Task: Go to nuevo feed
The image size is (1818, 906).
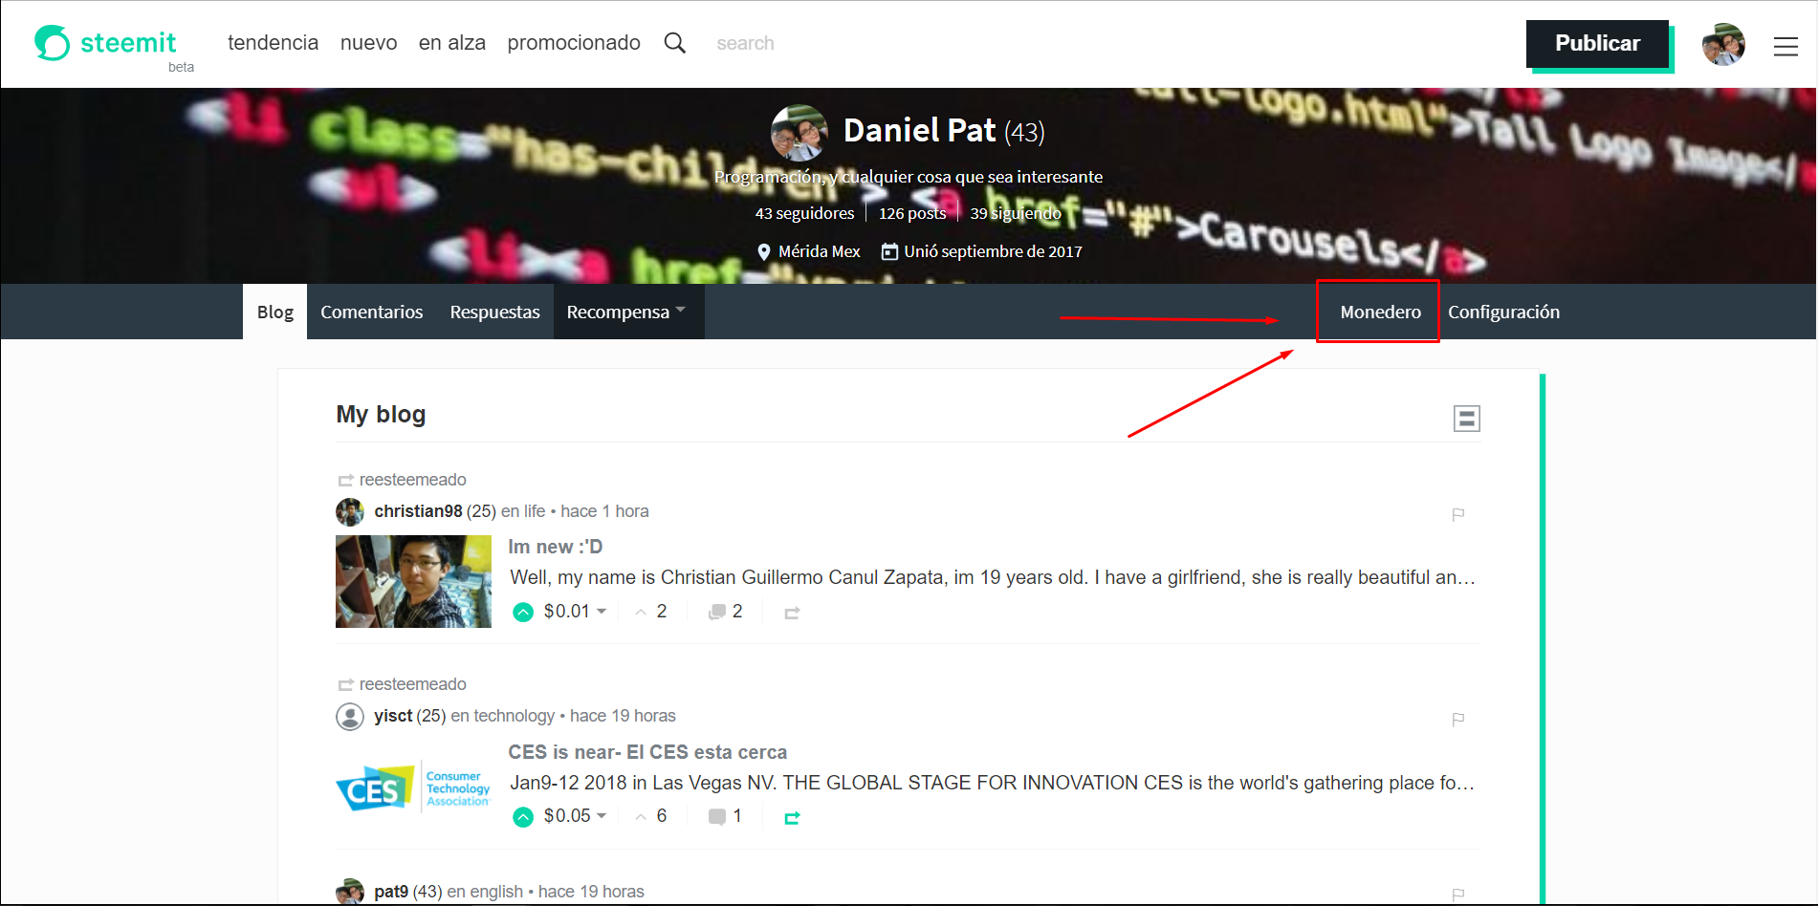Action: pos(368,43)
